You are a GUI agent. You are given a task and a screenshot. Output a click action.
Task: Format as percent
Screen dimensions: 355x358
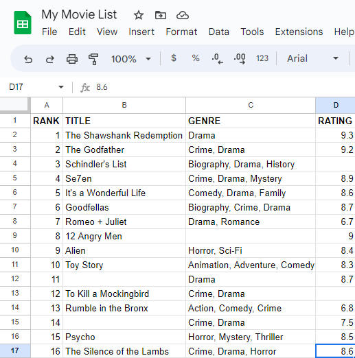196,58
